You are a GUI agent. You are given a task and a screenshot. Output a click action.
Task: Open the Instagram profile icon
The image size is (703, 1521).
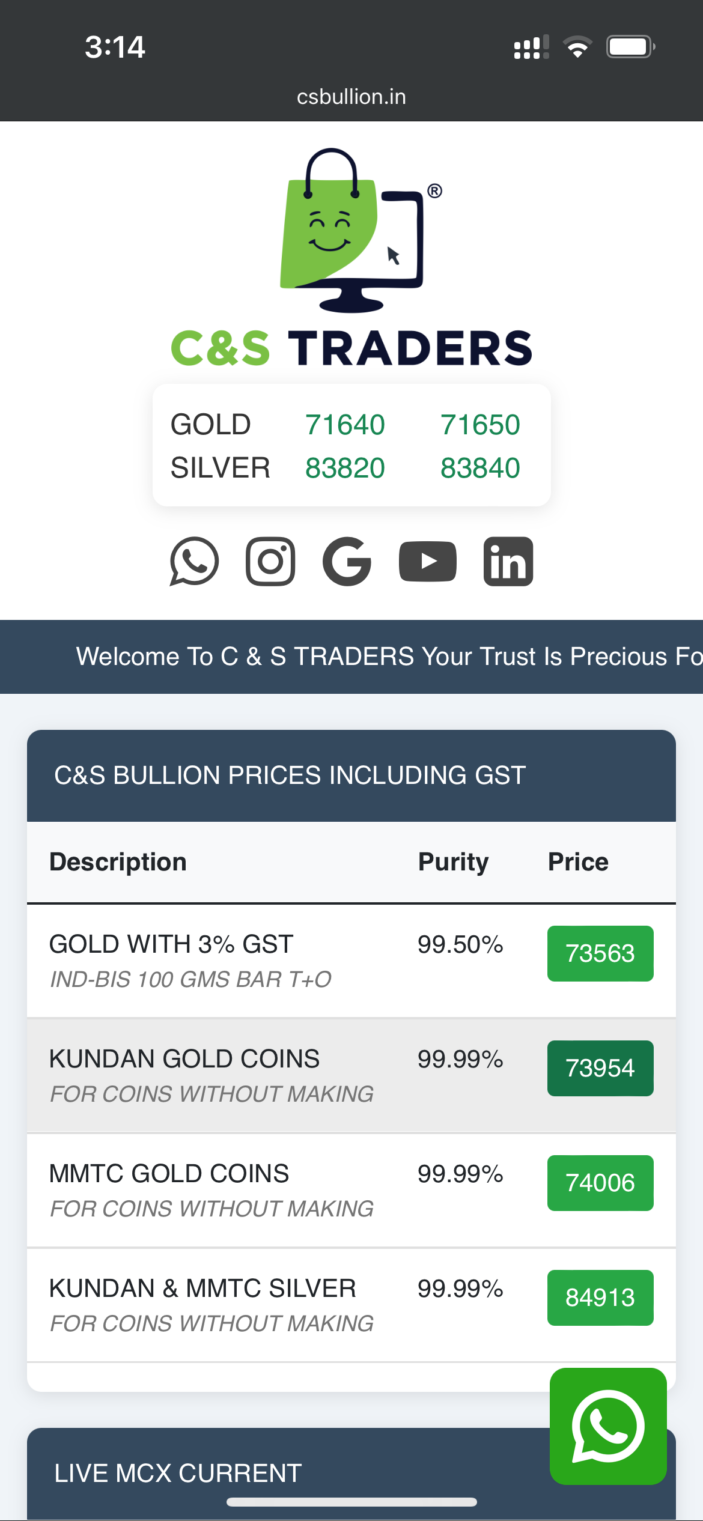(270, 561)
